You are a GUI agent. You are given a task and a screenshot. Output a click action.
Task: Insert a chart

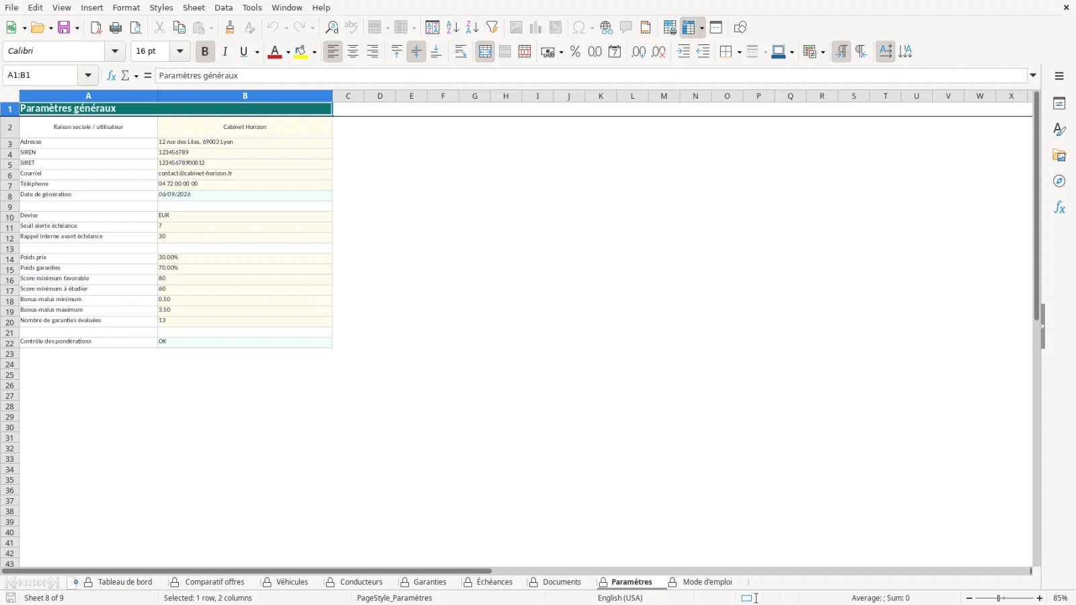[535, 28]
